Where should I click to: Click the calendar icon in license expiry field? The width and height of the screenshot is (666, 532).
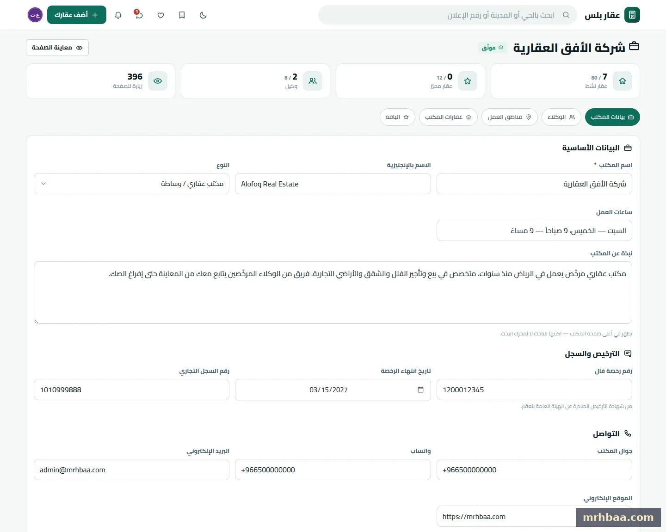coord(420,390)
